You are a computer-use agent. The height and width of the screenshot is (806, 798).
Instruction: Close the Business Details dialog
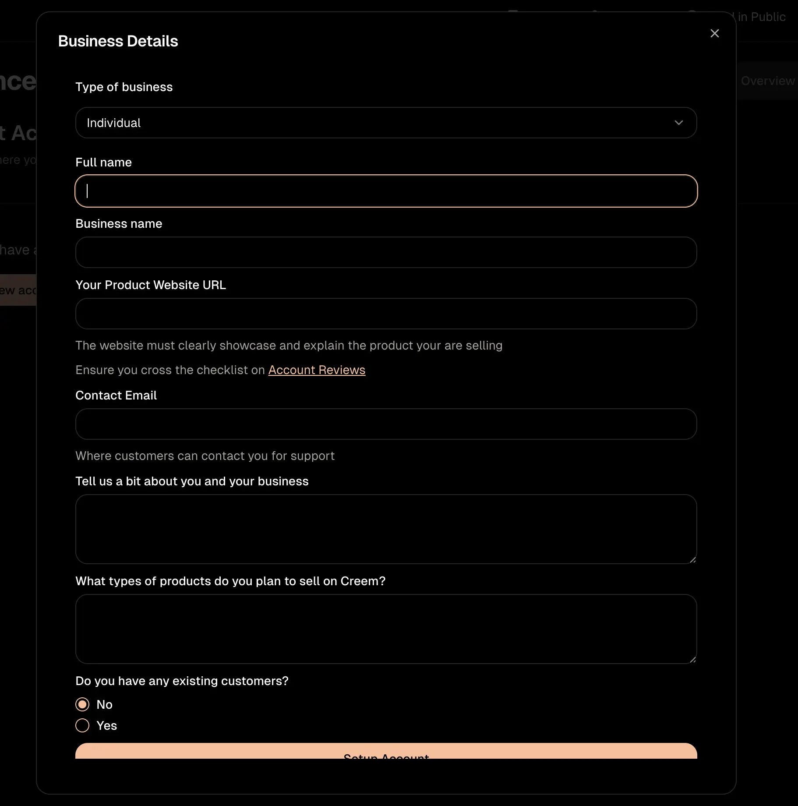(x=714, y=34)
